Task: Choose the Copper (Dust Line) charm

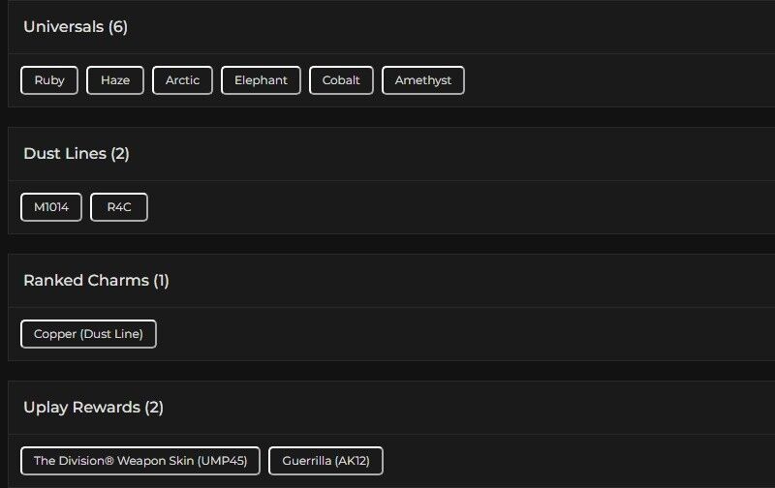Action: pyautogui.click(x=88, y=334)
